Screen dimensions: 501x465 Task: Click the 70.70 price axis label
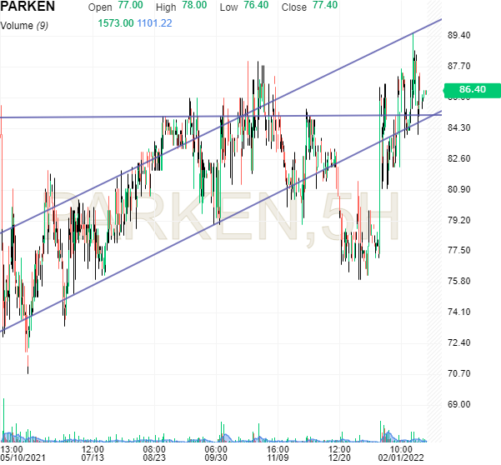(460, 373)
